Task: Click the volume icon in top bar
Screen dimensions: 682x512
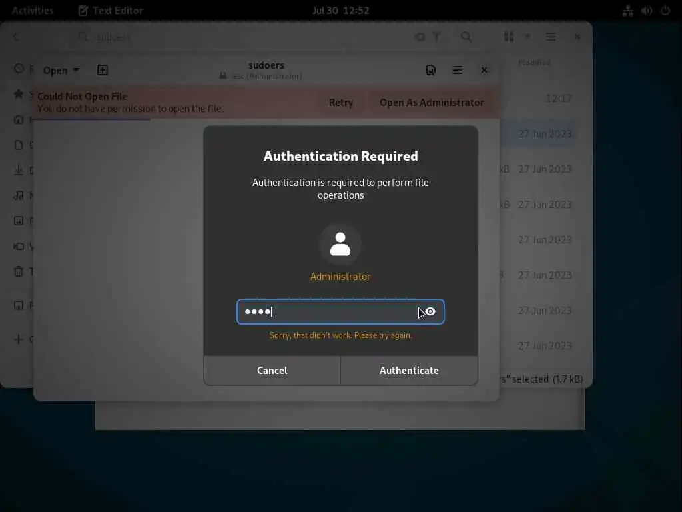Action: 646,11
